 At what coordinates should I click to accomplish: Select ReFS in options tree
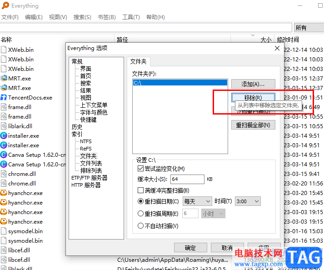86,149
